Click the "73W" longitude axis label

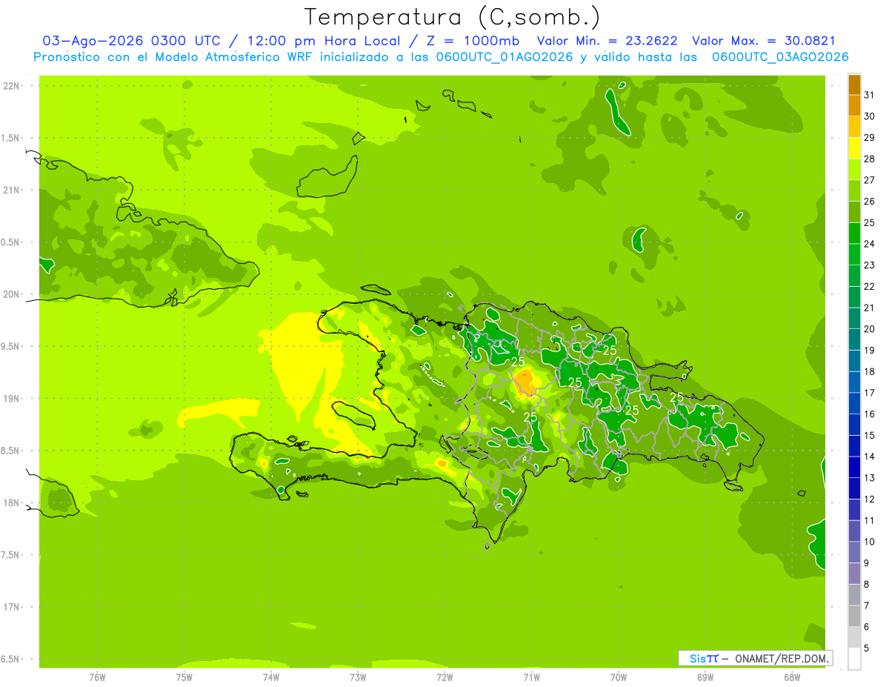click(x=358, y=677)
